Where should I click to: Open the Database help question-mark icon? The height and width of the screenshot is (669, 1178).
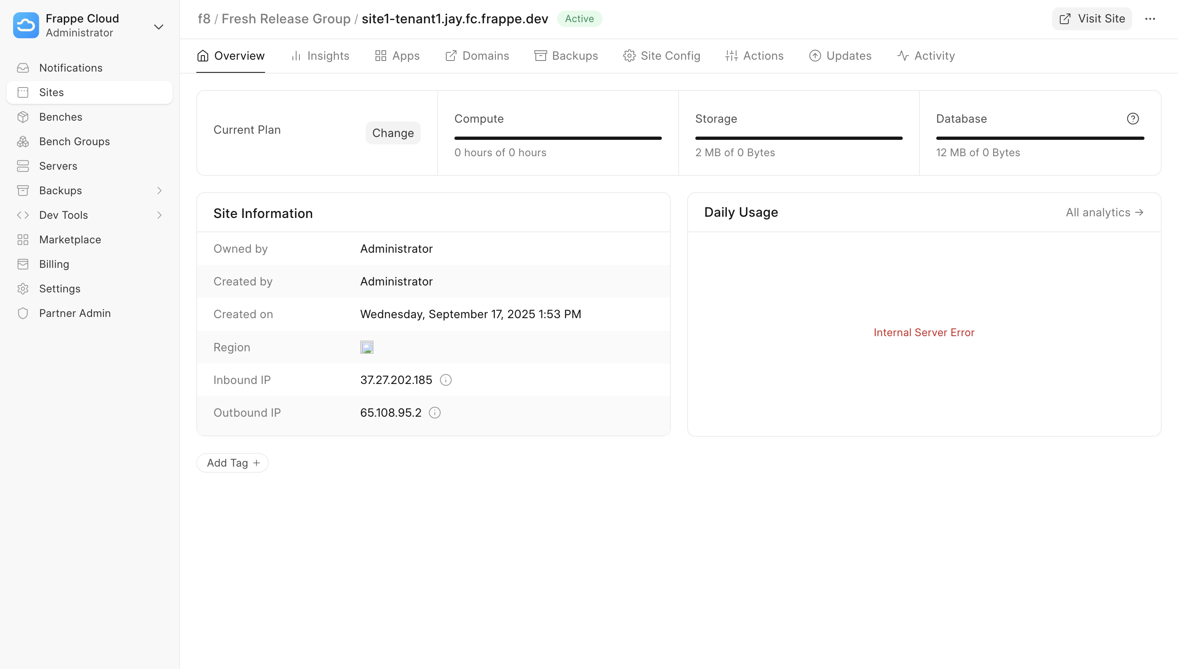[x=1133, y=119]
